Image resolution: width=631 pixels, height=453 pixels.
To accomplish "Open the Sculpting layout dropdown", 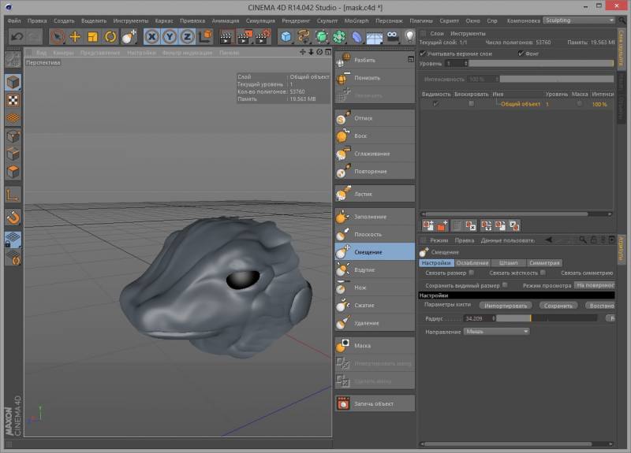I will [x=579, y=20].
